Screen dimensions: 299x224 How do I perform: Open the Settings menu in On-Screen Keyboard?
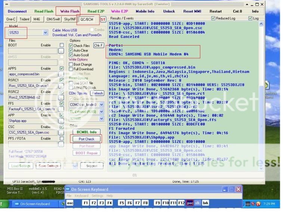click(x=97, y=196)
